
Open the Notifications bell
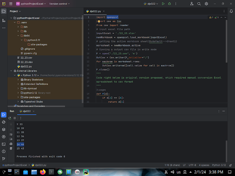231,11
